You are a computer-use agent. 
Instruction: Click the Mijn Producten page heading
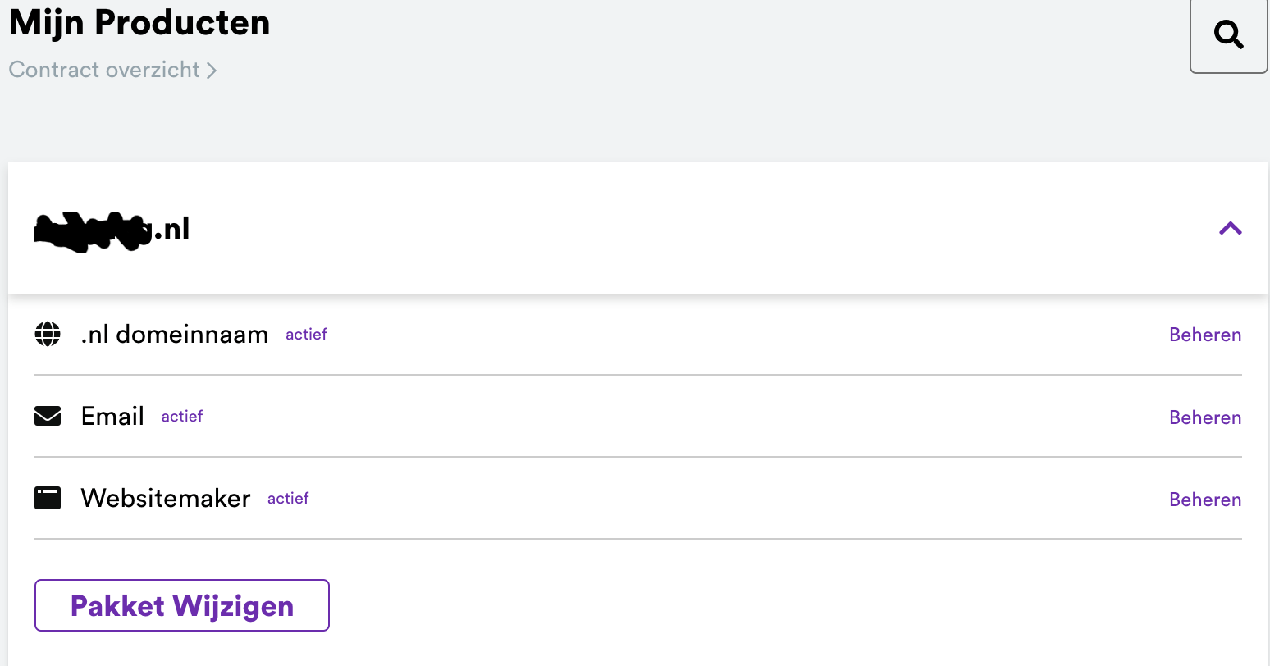(139, 22)
